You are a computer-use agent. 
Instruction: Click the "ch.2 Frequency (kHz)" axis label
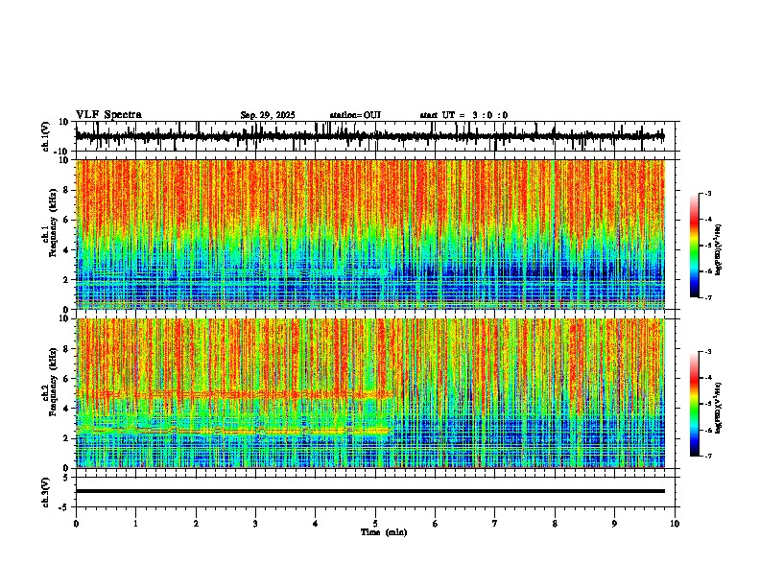50,382
